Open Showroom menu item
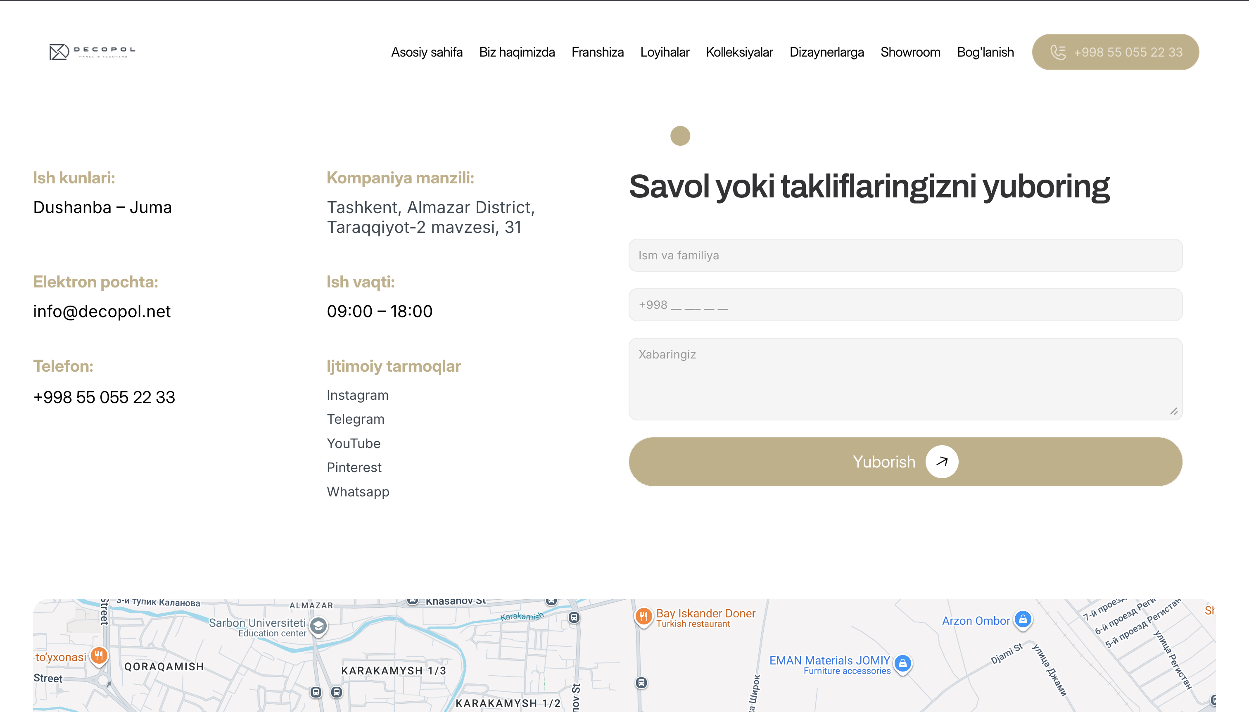The height and width of the screenshot is (712, 1249). coord(910,52)
